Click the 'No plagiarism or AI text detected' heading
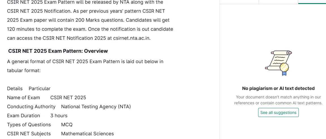Screen dimensions: 326x139 click(278, 89)
